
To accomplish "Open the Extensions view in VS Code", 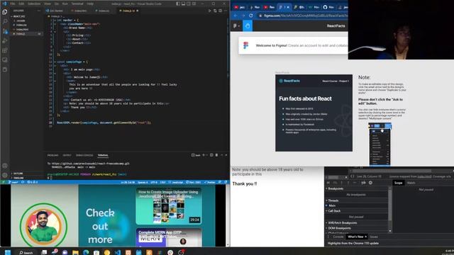I will tap(5, 50).
